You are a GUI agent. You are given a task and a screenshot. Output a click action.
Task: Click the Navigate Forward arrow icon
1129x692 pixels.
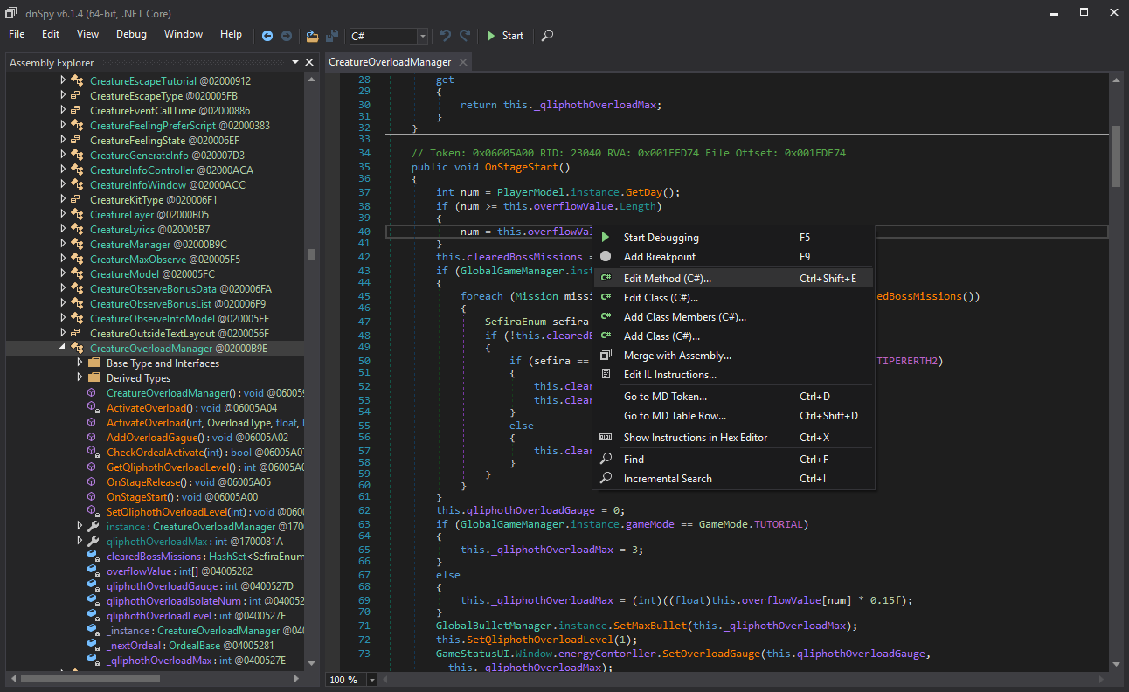coord(287,36)
